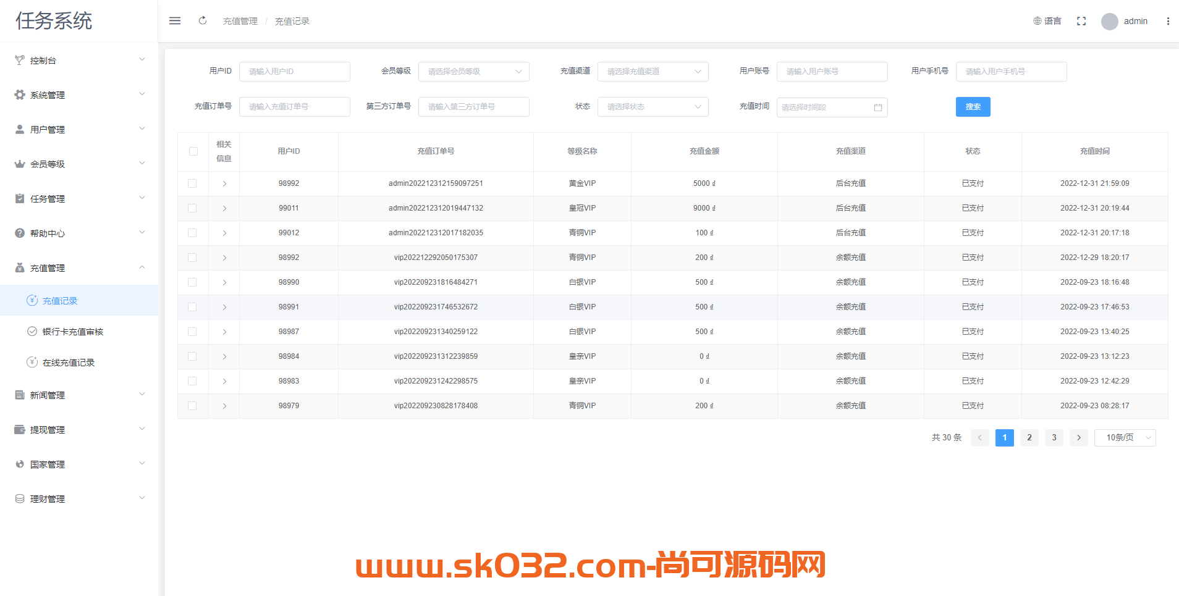The width and height of the screenshot is (1179, 596).
Task: Open 在线充值记录 menu item
Action: 79,363
